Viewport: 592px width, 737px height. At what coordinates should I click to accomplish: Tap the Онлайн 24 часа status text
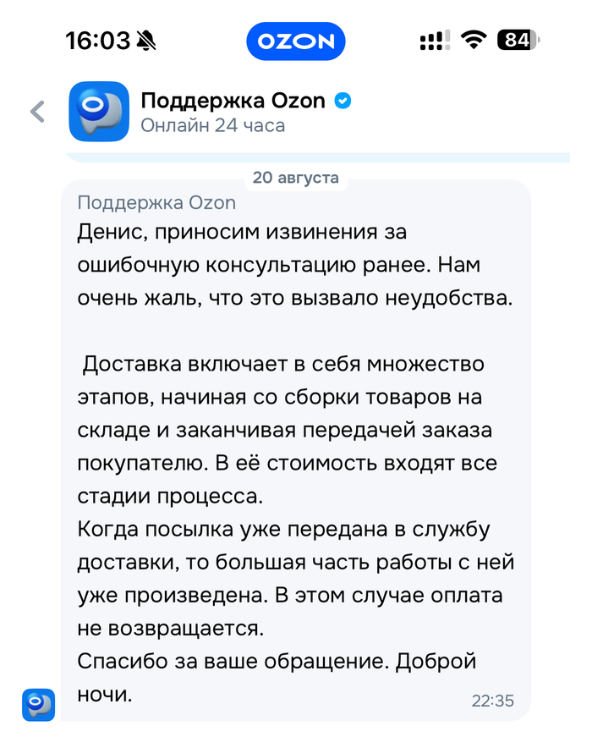click(212, 126)
